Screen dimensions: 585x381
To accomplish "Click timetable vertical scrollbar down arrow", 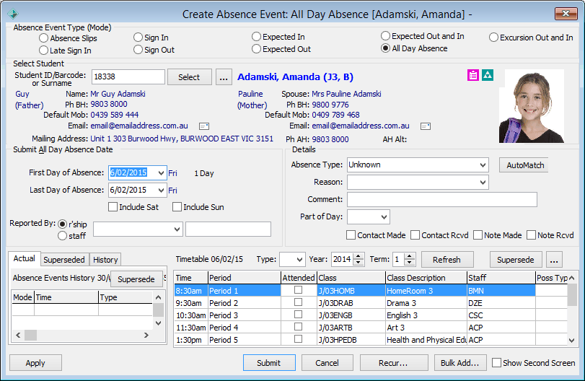I will tap(572, 340).
